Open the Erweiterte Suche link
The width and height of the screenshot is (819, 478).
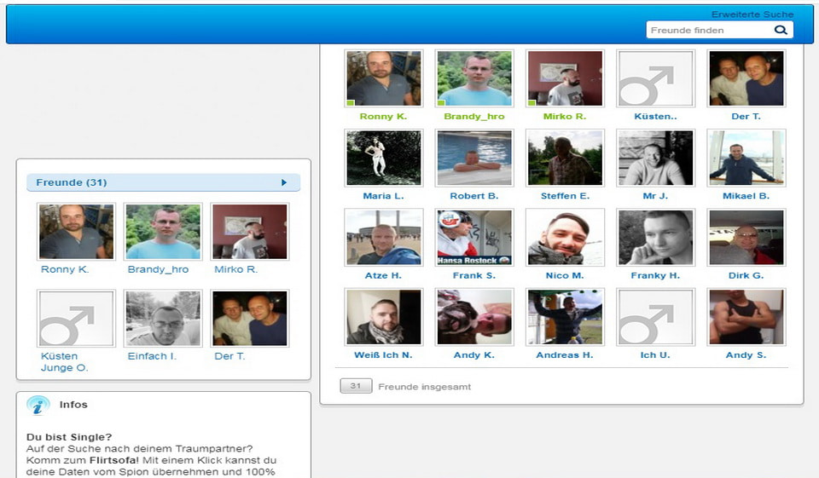[x=752, y=14]
